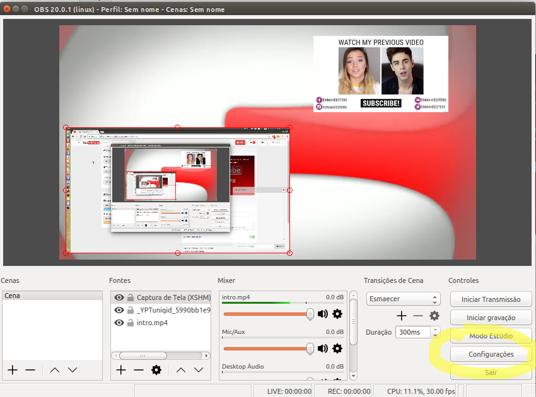This screenshot has height=397, width=536.
Task: Click top-left resize handle of screen capture
Action: pyautogui.click(x=66, y=127)
